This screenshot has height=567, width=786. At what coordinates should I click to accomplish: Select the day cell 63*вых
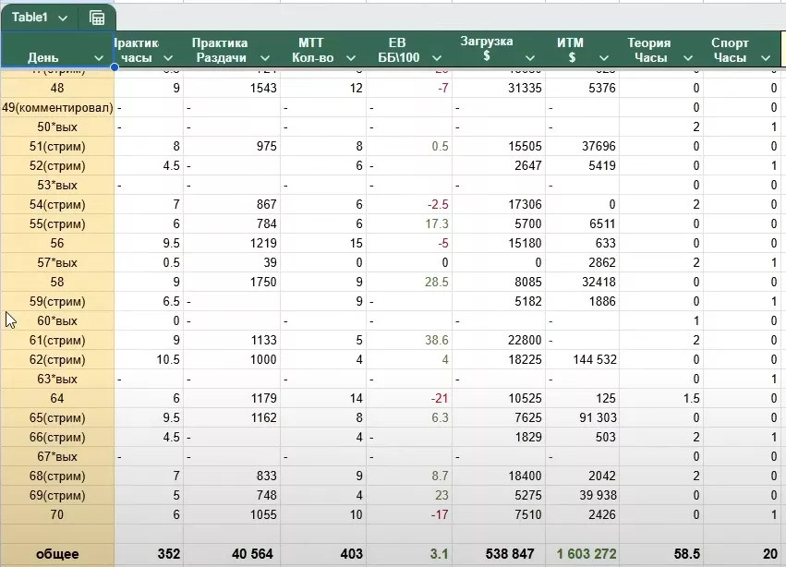point(57,379)
